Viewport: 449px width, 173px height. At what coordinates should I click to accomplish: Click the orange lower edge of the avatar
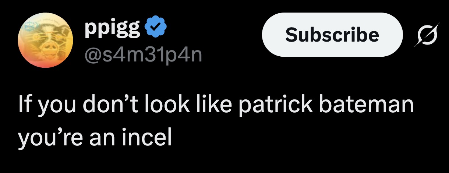point(46,63)
